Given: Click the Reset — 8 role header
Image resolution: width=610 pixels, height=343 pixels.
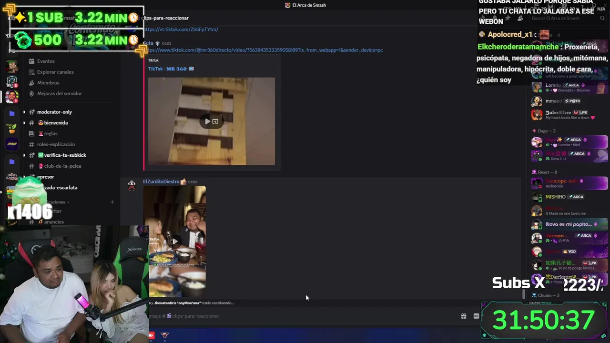Looking at the screenshot, I should (547, 172).
